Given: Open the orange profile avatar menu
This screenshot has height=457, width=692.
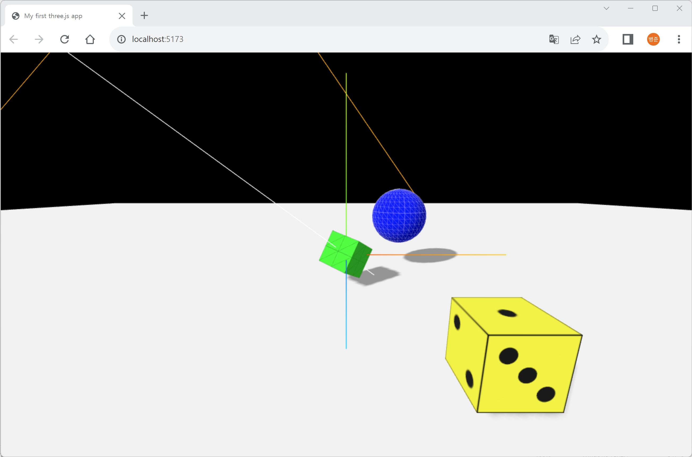Looking at the screenshot, I should [x=653, y=39].
